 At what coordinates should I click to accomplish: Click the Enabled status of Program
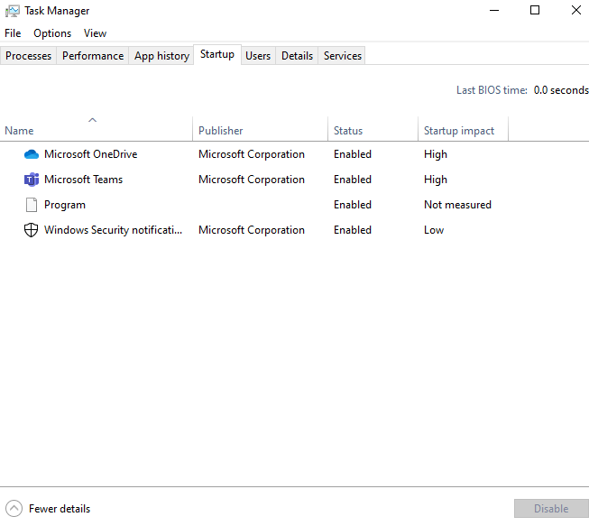(x=353, y=205)
